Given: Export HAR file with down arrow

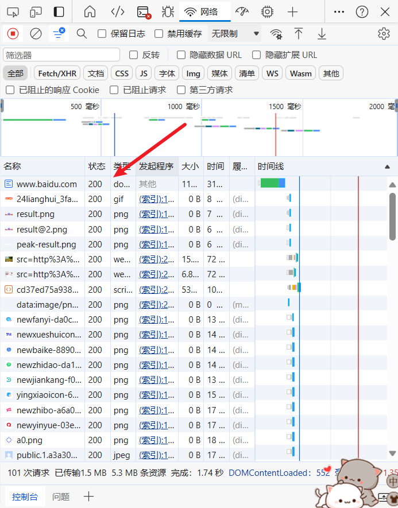Looking at the screenshot, I should click(x=322, y=34).
